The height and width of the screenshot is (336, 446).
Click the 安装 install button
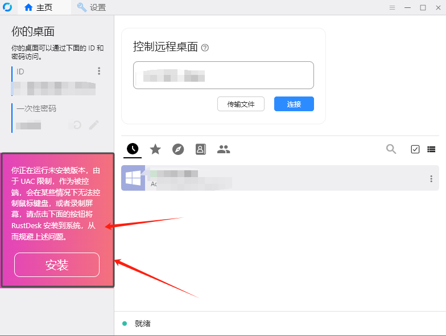57,264
